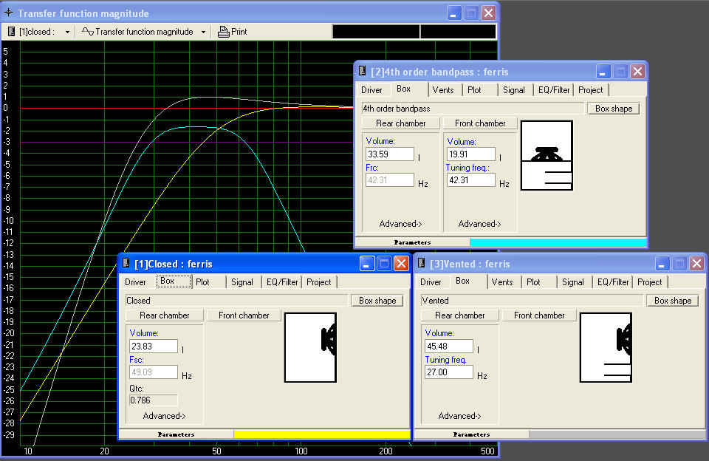The width and height of the screenshot is (709, 461).
Task: Click the Vented Volume field showing 45.48
Action: [x=448, y=346]
